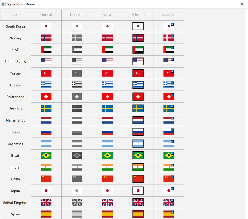Select India's flag in Active column

point(107,167)
